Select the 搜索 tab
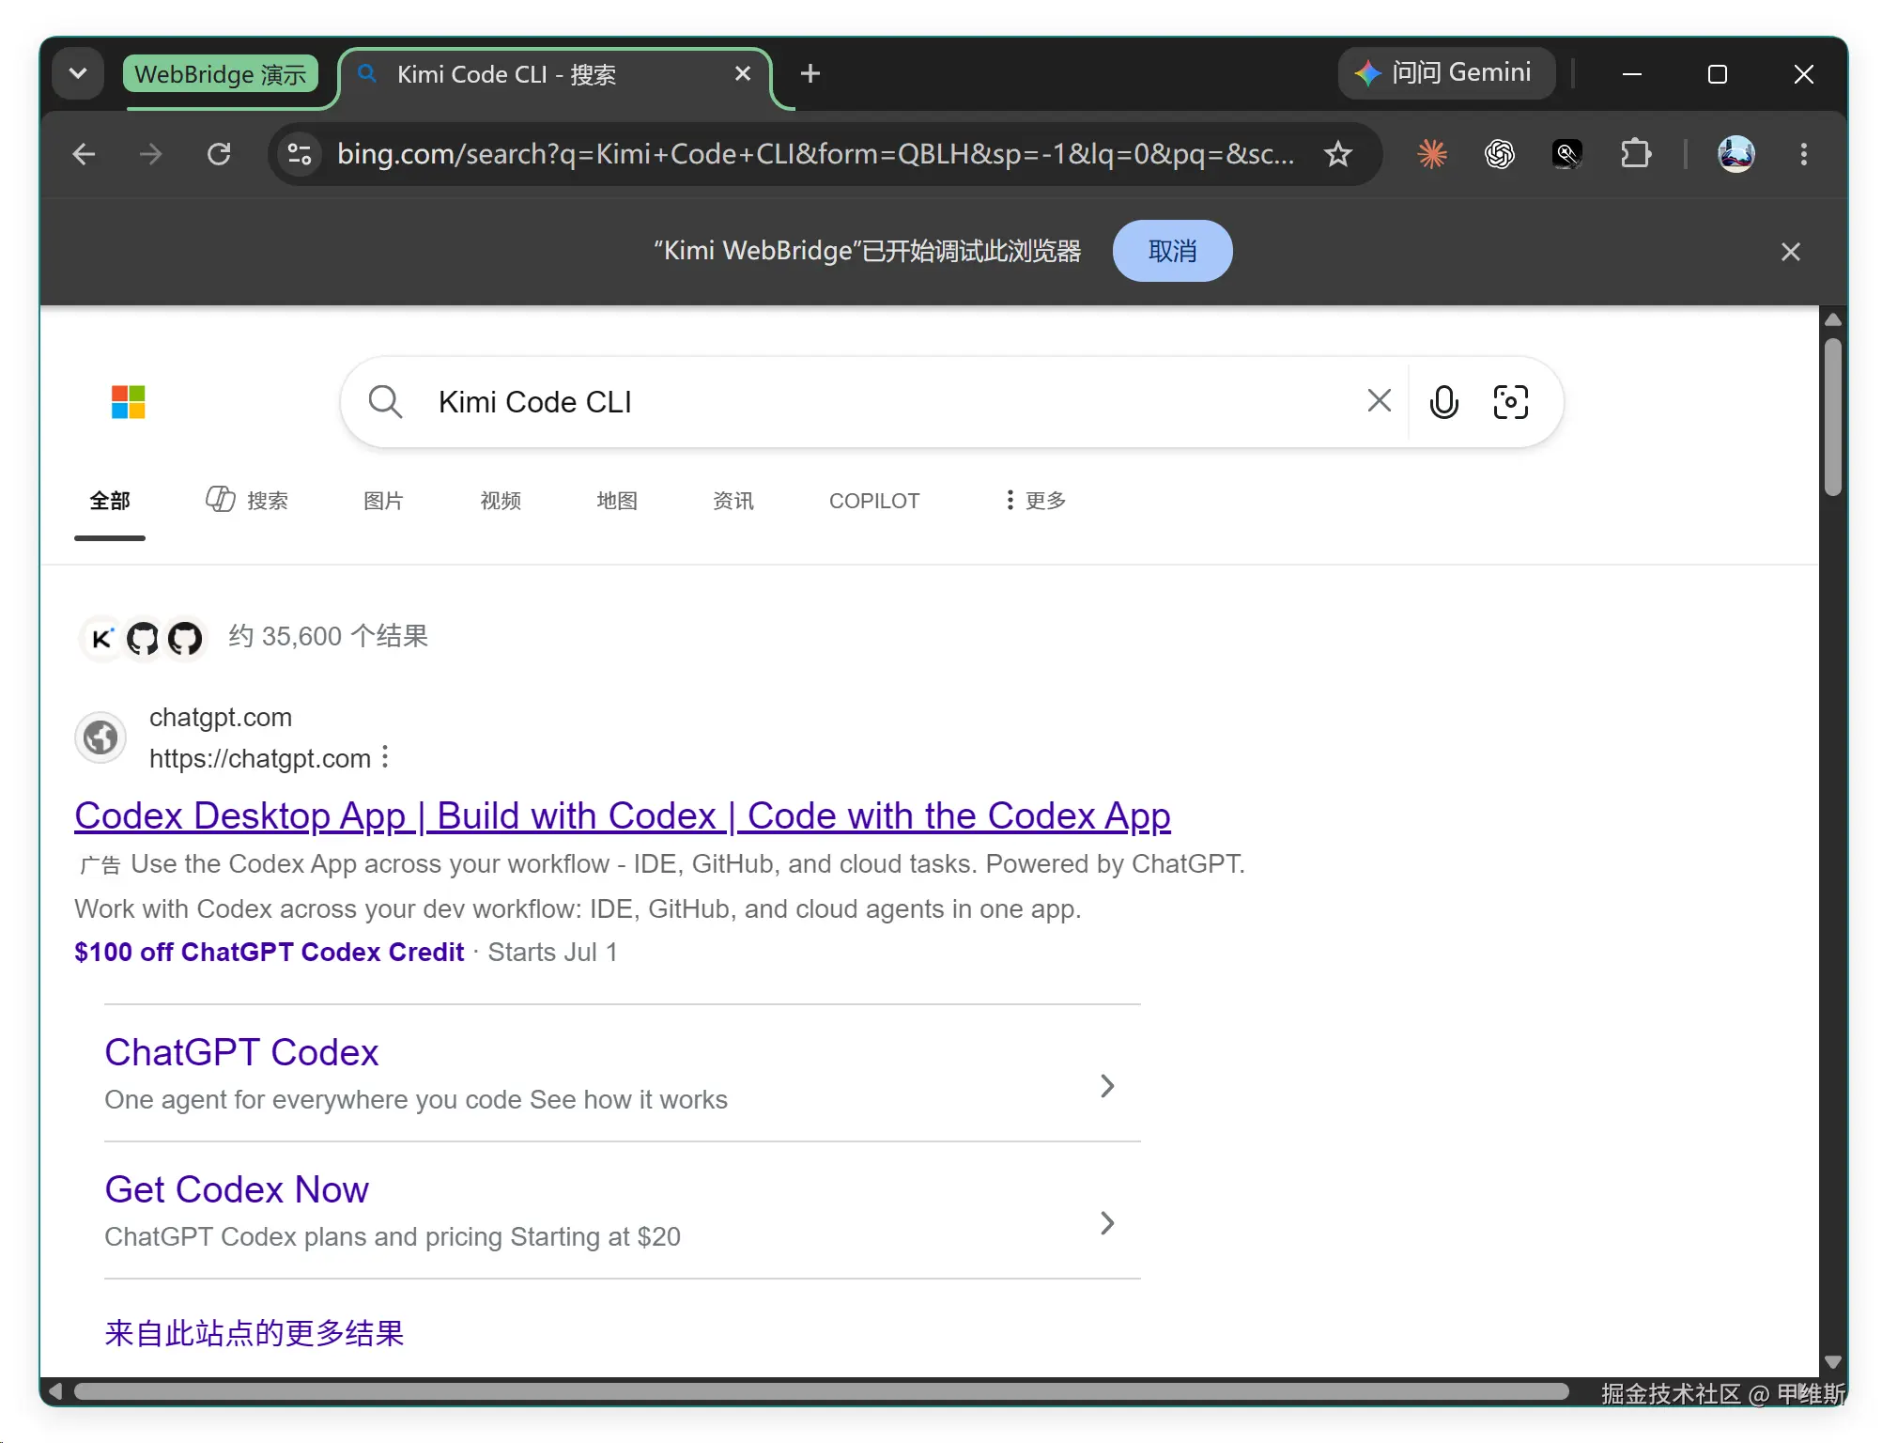 pyautogui.click(x=248, y=501)
